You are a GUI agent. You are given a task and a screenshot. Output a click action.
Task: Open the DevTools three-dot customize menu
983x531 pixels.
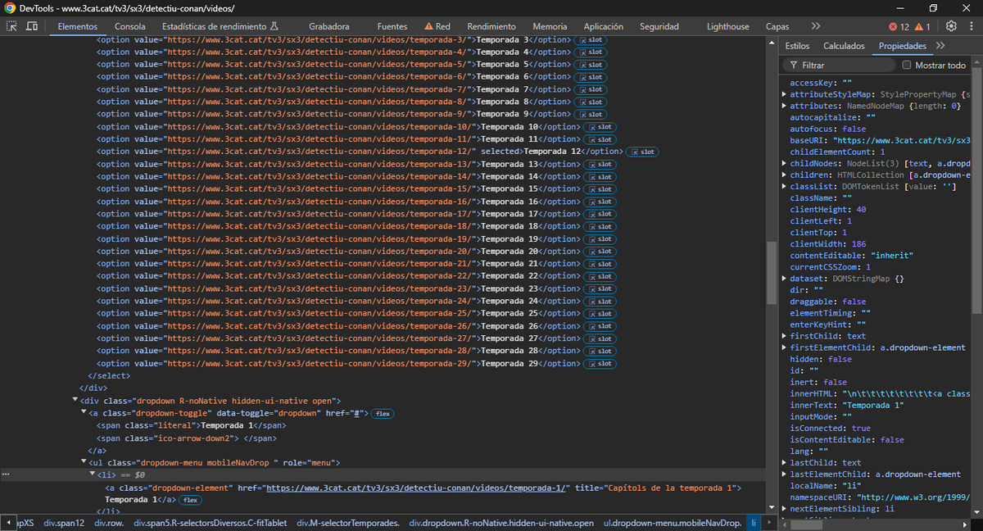click(x=971, y=26)
